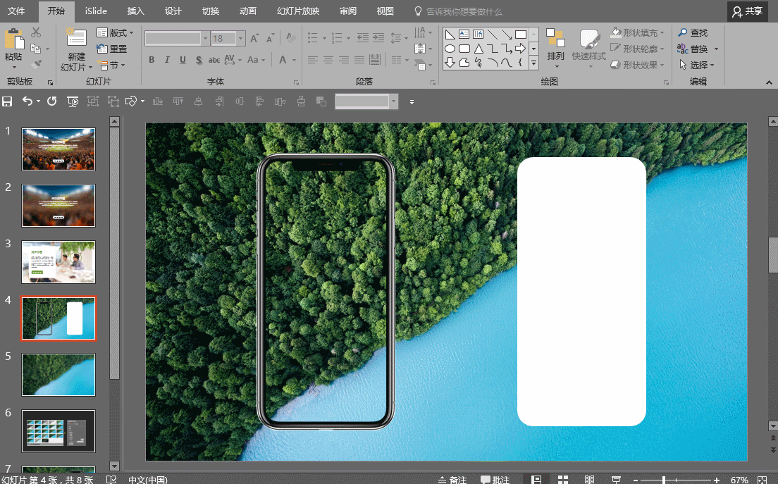This screenshot has height=484, width=778.
Task: Toggle Strikethrough formatting
Action: click(x=214, y=60)
